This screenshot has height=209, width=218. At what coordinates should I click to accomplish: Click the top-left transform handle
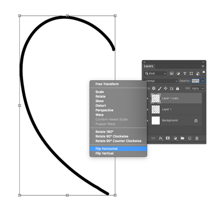(20, 16)
